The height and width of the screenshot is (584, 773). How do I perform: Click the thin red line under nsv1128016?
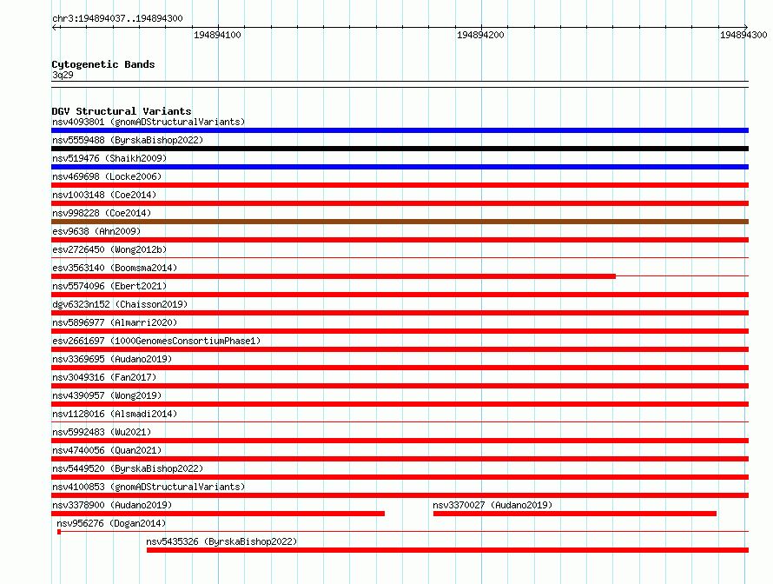400,422
